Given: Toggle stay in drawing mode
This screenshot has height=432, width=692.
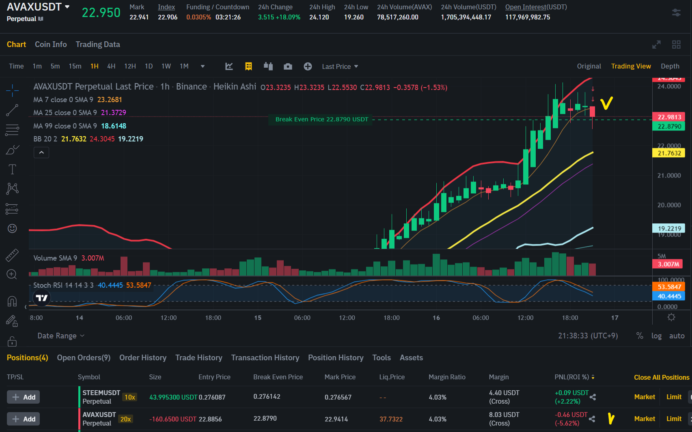Looking at the screenshot, I should tap(12, 321).
